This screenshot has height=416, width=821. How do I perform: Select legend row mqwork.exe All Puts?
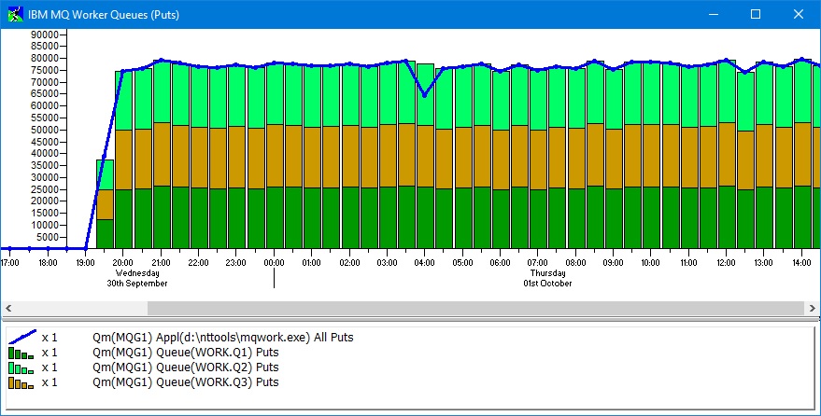tap(180, 338)
